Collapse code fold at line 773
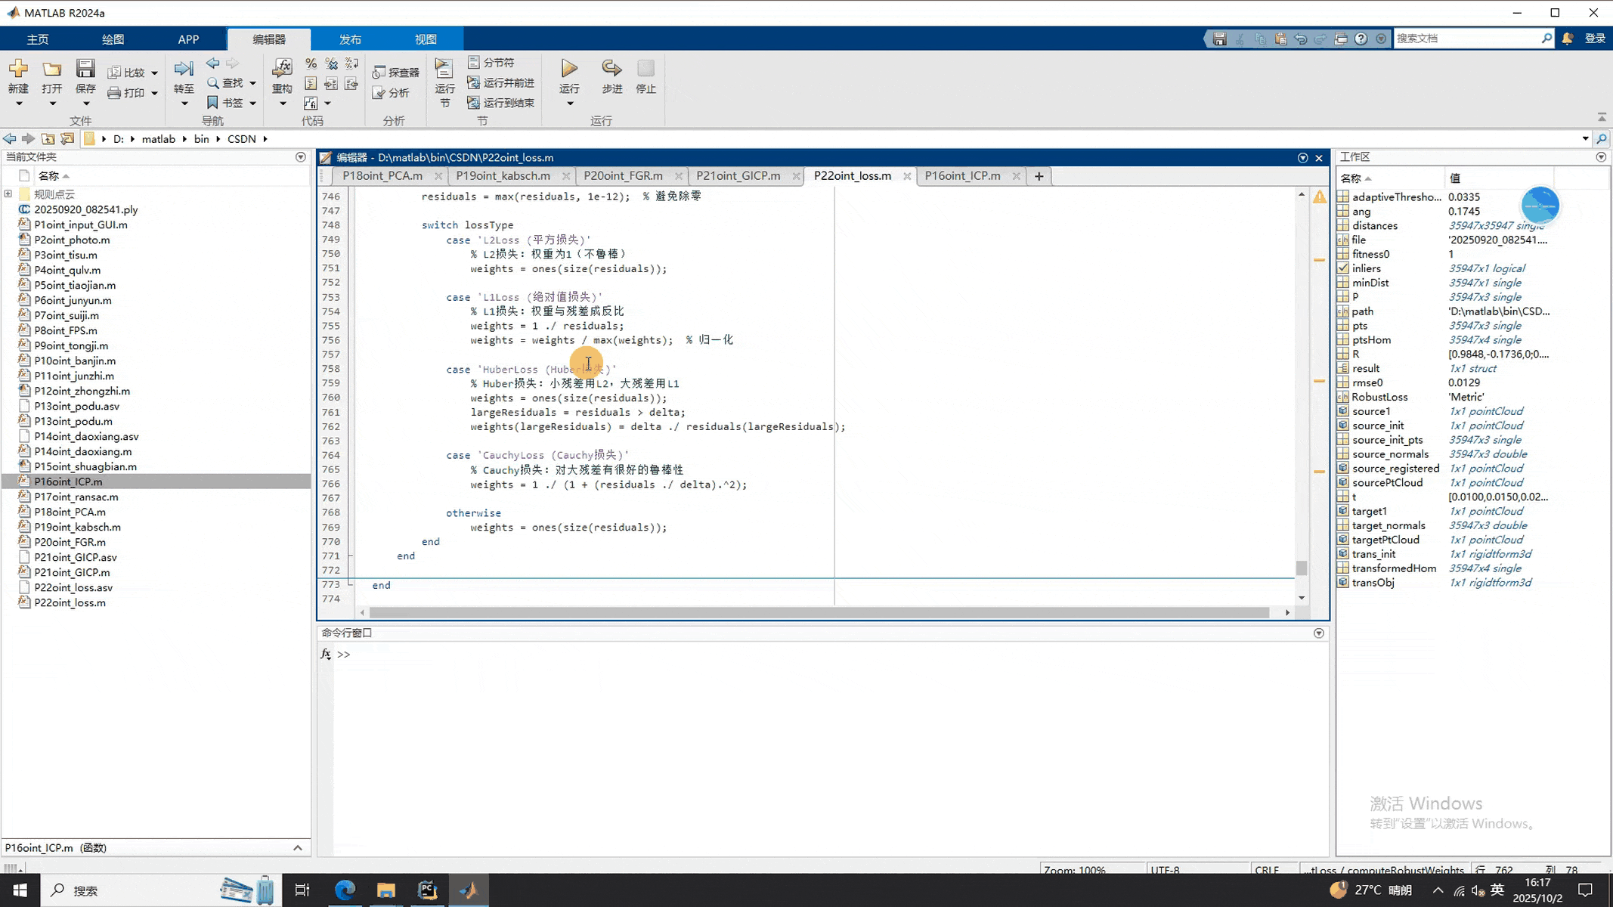Screen dimensions: 1613x907 click(x=350, y=584)
